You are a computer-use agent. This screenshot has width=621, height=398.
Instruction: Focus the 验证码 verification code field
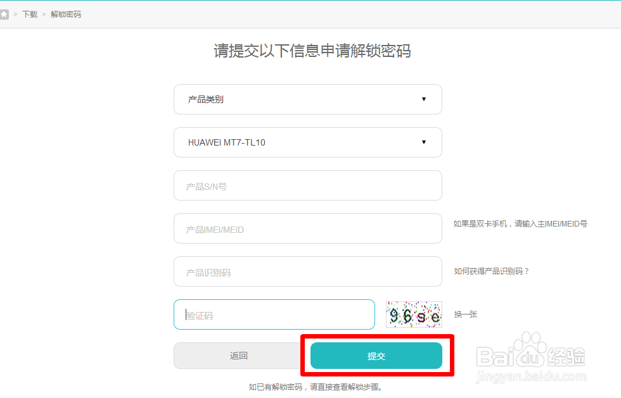(274, 314)
